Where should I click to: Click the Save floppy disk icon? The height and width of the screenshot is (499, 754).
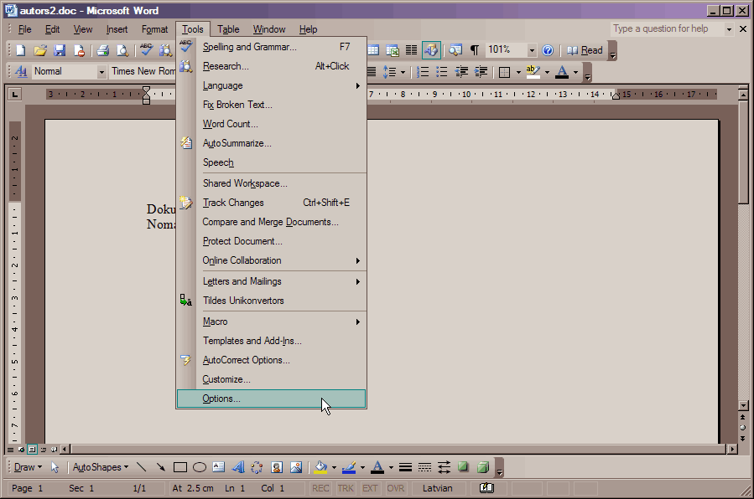click(60, 50)
